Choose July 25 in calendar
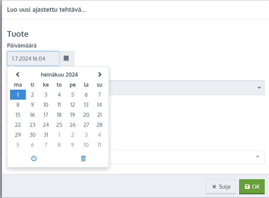Screen dimensions: 269x198 tap(59, 125)
